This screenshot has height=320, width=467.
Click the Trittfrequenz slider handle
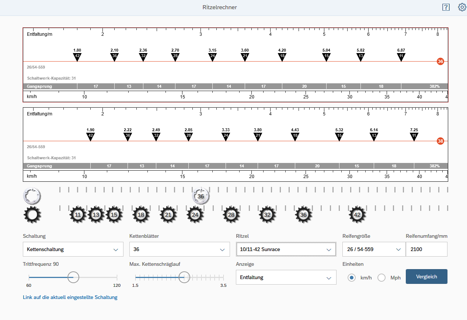(73, 277)
